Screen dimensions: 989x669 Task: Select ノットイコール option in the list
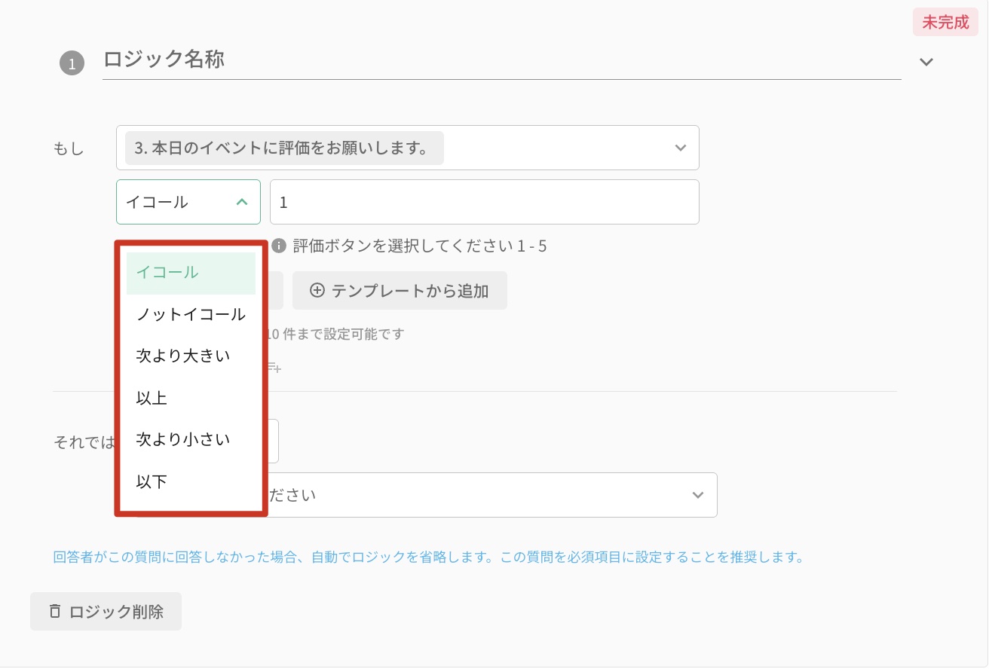[191, 315]
